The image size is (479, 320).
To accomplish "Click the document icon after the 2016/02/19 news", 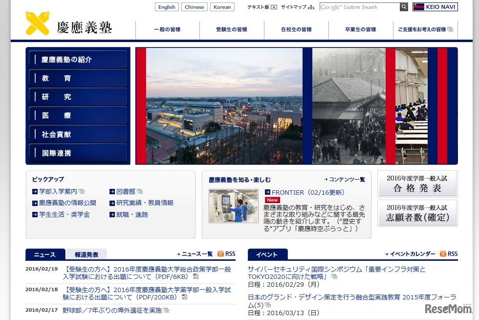I will [x=196, y=276].
